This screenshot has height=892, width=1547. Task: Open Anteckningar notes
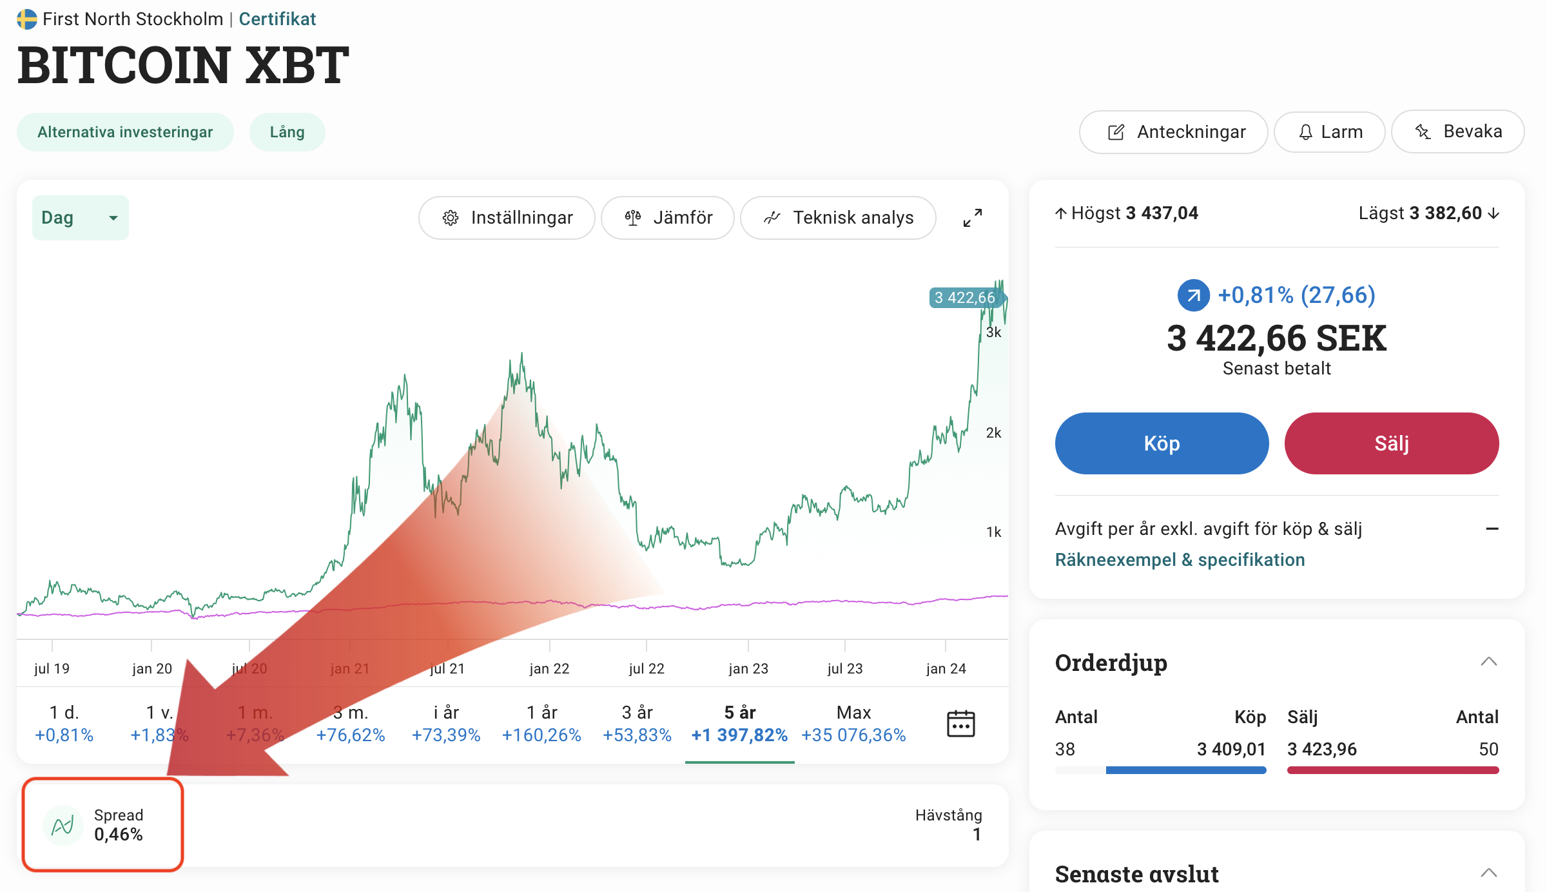[1174, 132]
